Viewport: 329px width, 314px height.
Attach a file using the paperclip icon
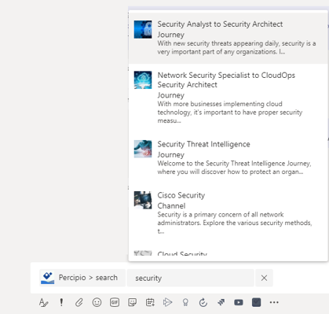pyautogui.click(x=79, y=302)
